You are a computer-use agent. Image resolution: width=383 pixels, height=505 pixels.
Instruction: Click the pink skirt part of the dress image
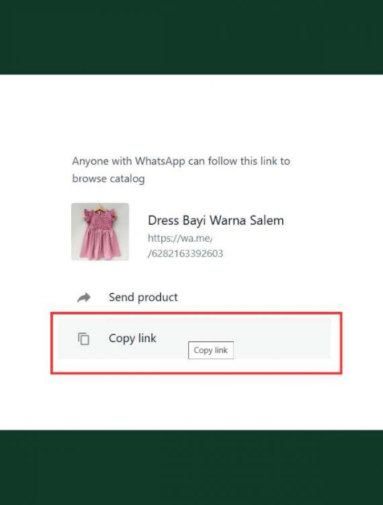coord(100,243)
